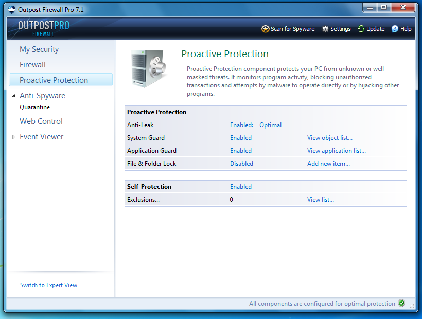Click the OUTPOSTPRO FIREWALL logo
The image size is (422, 319).
[44, 28]
